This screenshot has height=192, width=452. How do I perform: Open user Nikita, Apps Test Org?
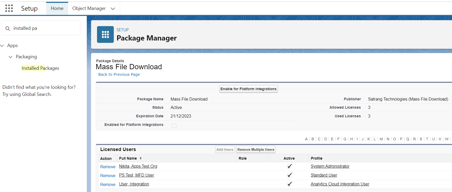(x=138, y=166)
